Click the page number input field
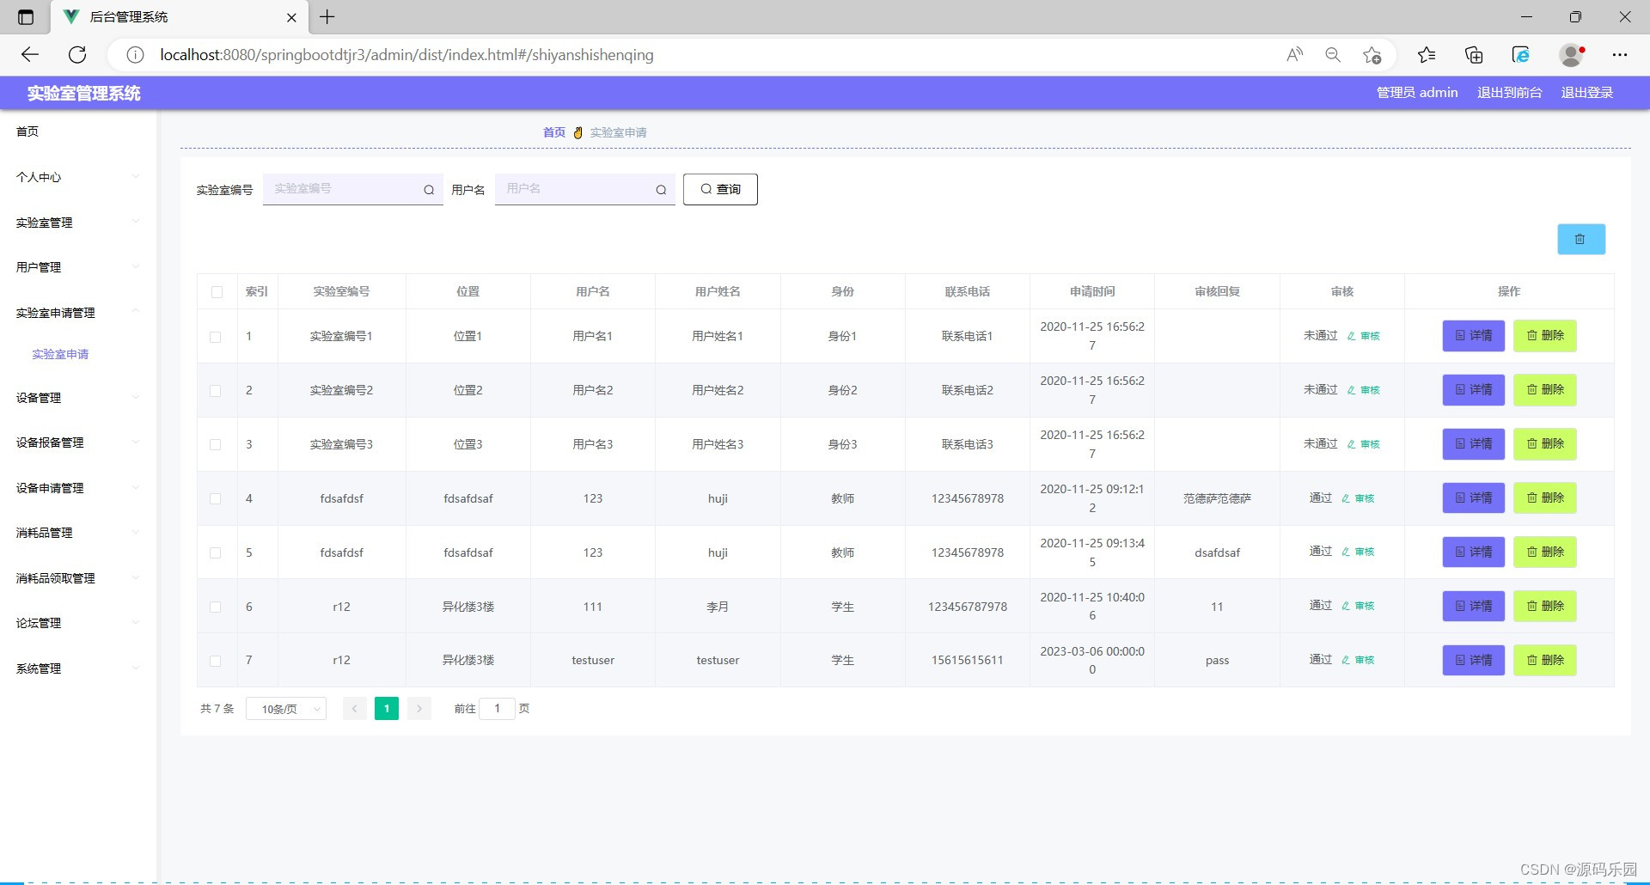Viewport: 1650px width, 885px height. tap(497, 708)
